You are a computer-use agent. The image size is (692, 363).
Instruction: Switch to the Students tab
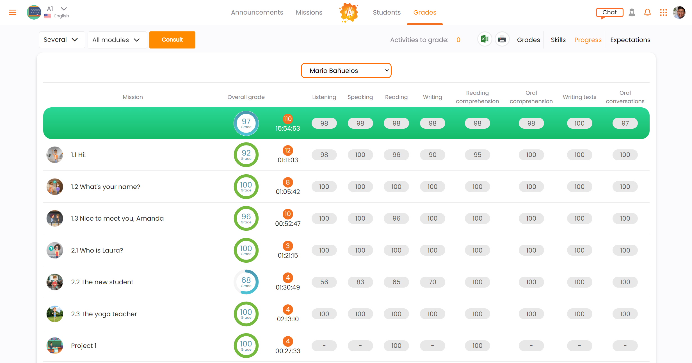tap(387, 12)
